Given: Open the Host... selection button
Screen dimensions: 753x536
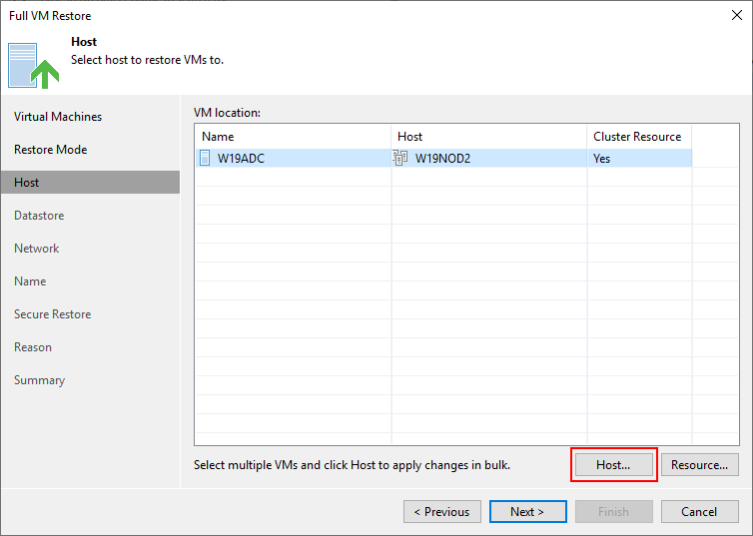Looking at the screenshot, I should (x=614, y=464).
